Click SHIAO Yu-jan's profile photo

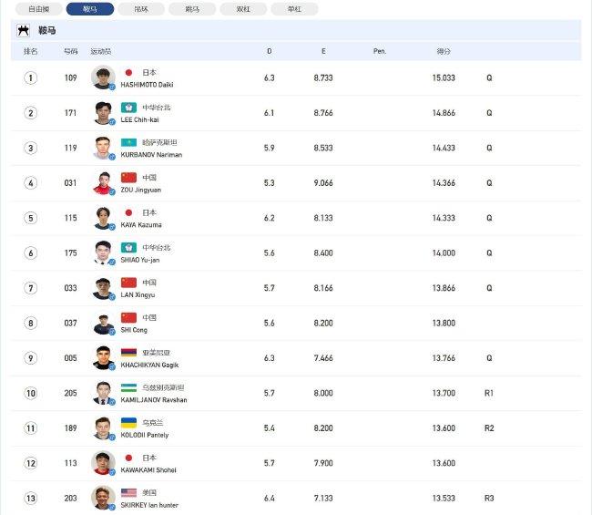pyautogui.click(x=103, y=252)
